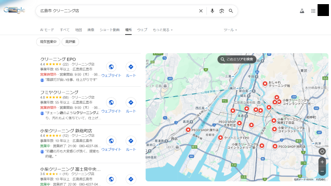331x186 pixels.
Task: Switch to すべて tab
Action: pyautogui.click(x=65, y=30)
